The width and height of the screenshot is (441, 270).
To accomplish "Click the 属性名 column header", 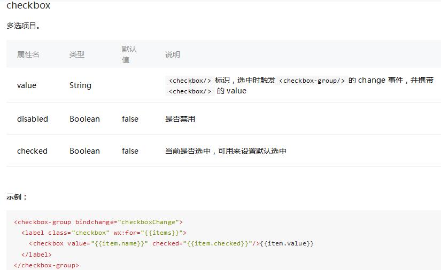I will (28, 54).
